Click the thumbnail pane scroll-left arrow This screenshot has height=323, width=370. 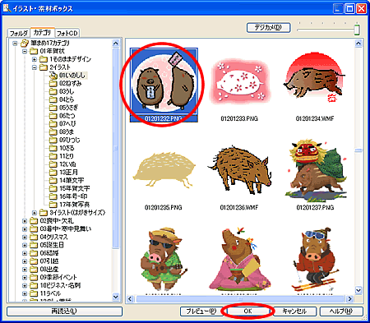[130, 299]
